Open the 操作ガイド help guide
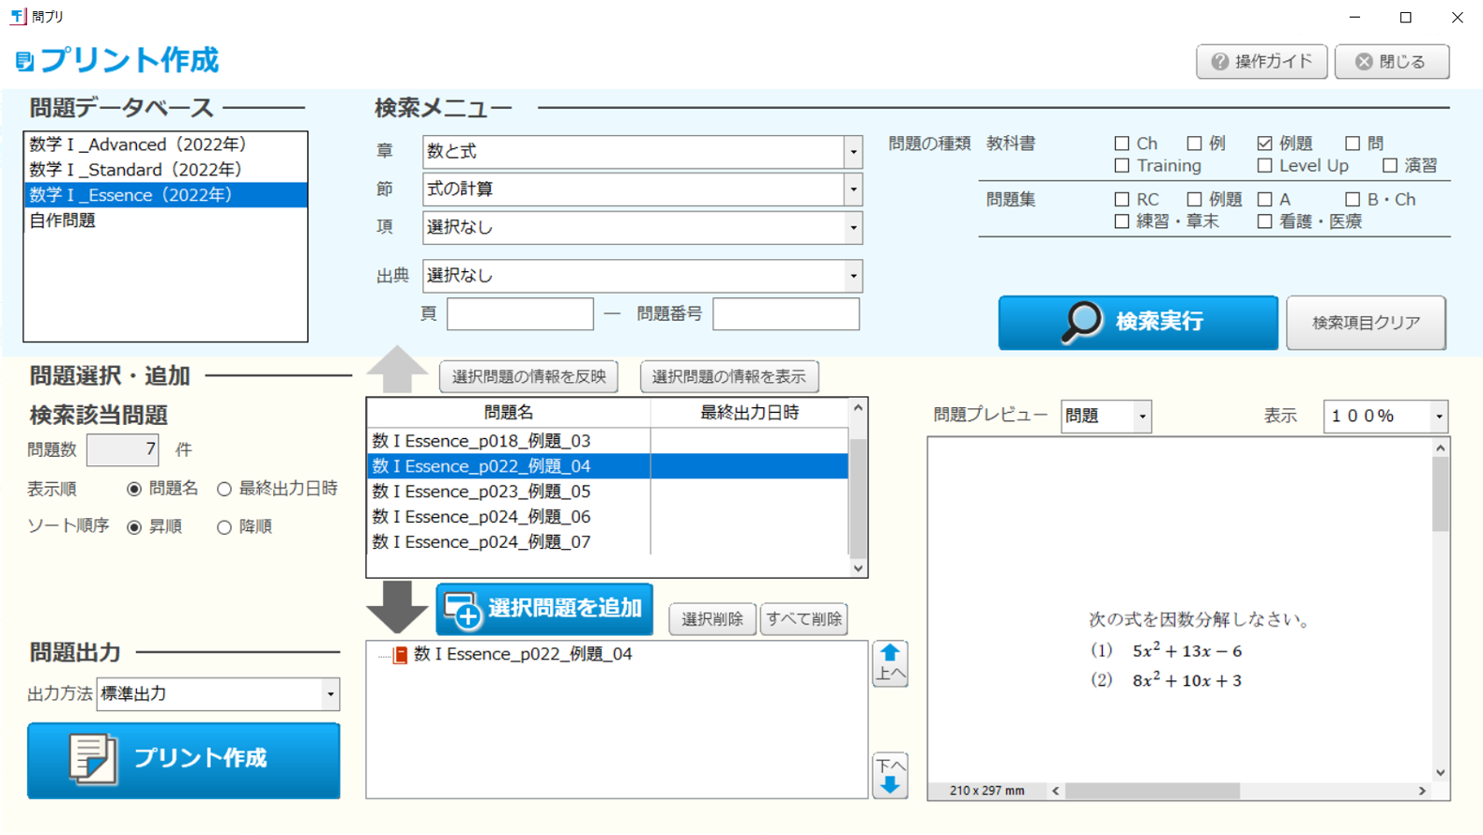This screenshot has height=835, width=1483. point(1261,62)
